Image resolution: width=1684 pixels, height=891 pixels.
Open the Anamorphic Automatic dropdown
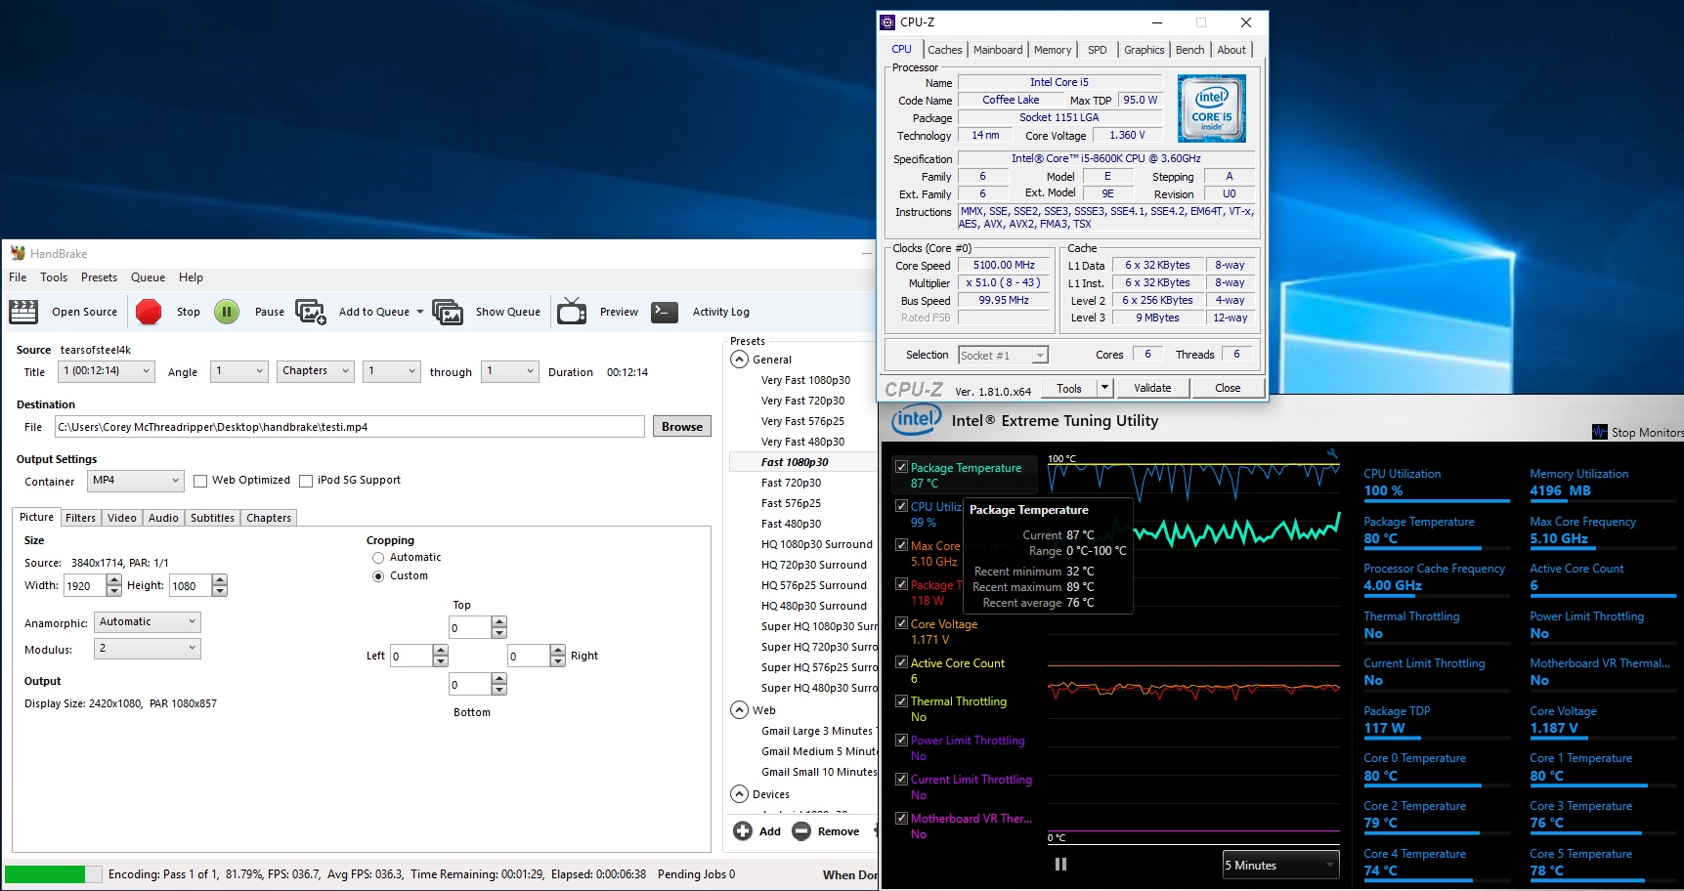pyautogui.click(x=148, y=621)
